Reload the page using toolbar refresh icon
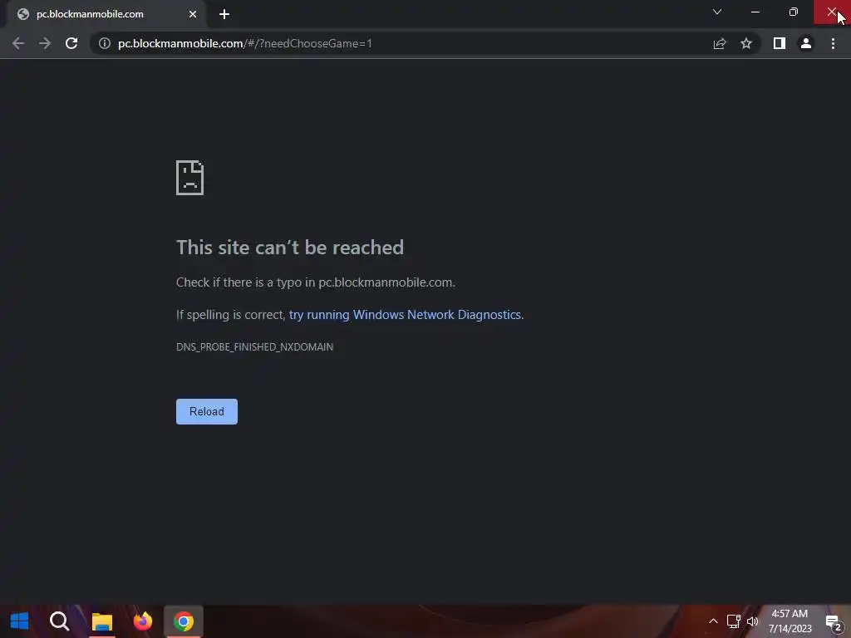851x638 pixels. [x=71, y=43]
